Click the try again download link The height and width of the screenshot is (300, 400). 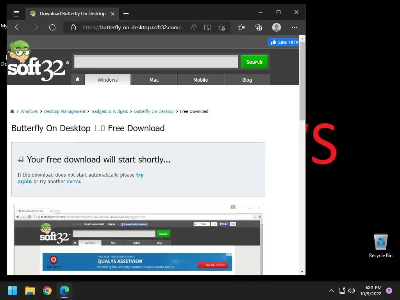point(140,175)
